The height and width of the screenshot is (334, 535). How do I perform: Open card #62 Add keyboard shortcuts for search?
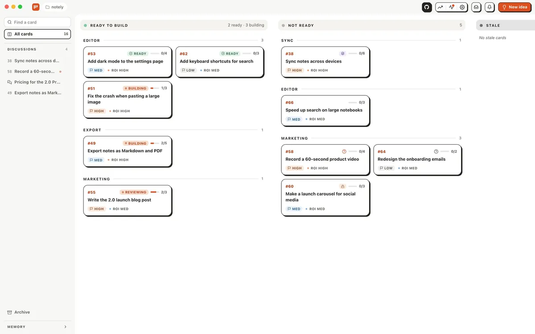click(219, 62)
